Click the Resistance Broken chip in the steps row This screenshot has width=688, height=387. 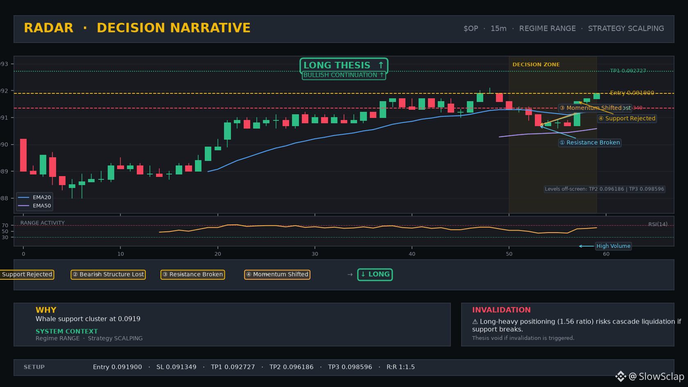coord(192,274)
